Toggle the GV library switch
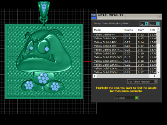 point(144,24)
